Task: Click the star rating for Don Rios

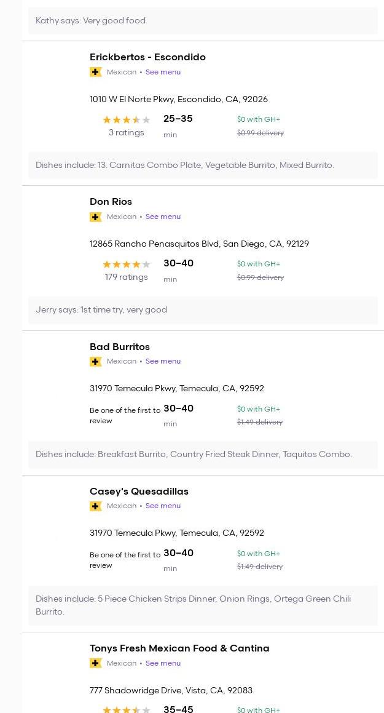Action: tap(126, 265)
